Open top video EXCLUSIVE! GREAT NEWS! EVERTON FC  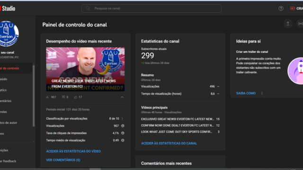178,119
